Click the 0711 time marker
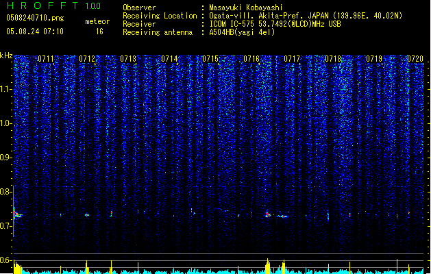431x274 pixels. [46, 59]
